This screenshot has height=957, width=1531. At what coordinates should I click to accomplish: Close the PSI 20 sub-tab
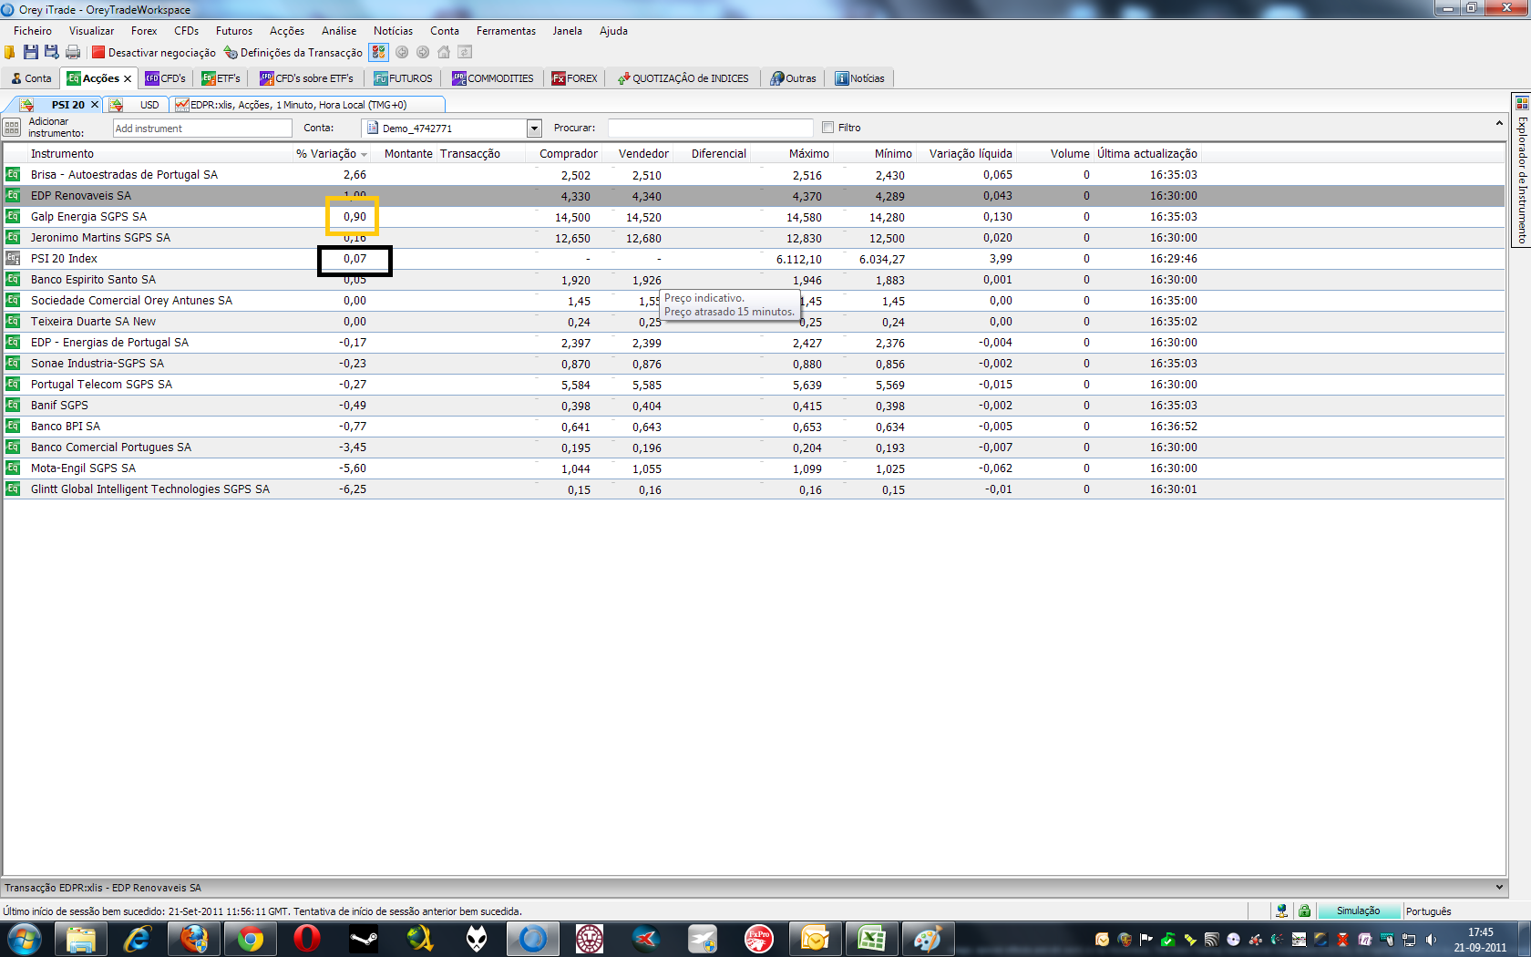pyautogui.click(x=95, y=105)
